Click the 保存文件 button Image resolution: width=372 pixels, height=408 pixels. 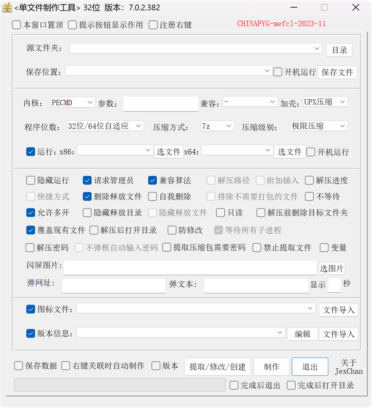[x=337, y=72]
